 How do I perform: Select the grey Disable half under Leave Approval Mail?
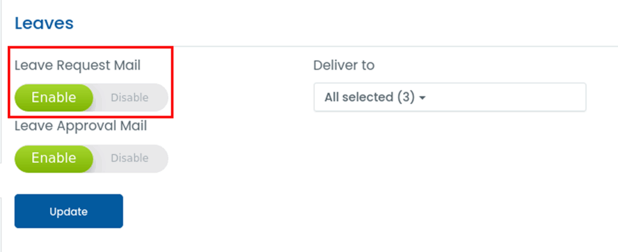pyautogui.click(x=130, y=158)
